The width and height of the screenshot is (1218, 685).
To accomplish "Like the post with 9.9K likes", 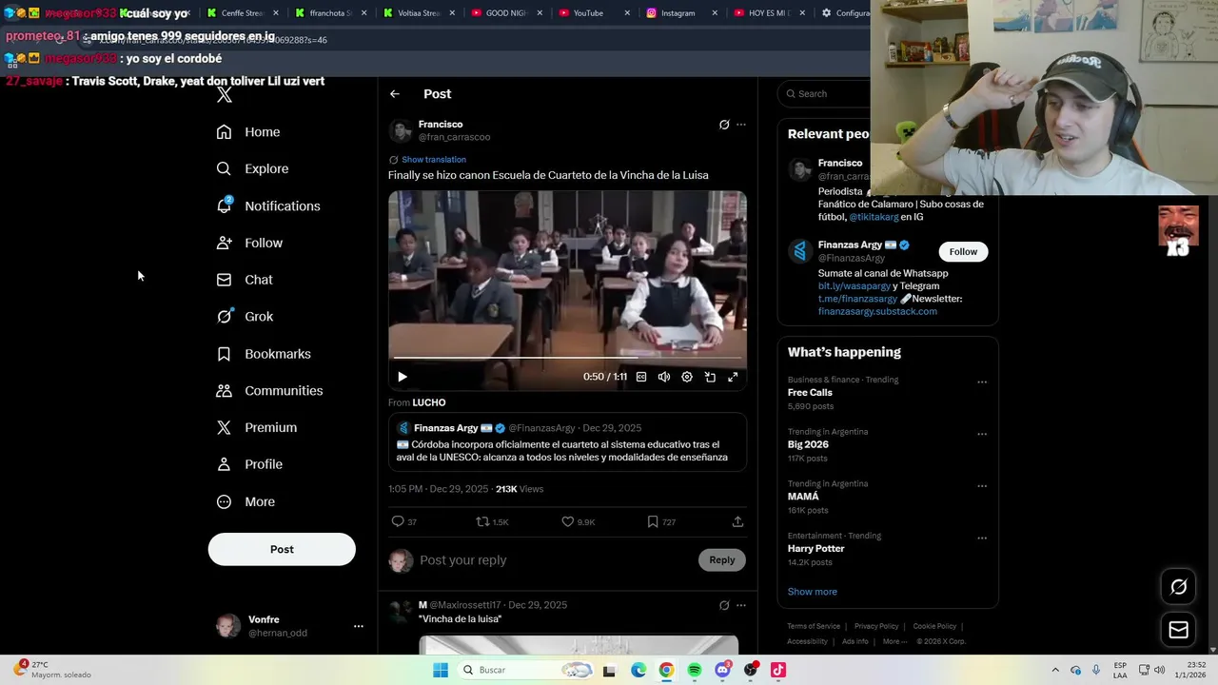I will (x=568, y=521).
